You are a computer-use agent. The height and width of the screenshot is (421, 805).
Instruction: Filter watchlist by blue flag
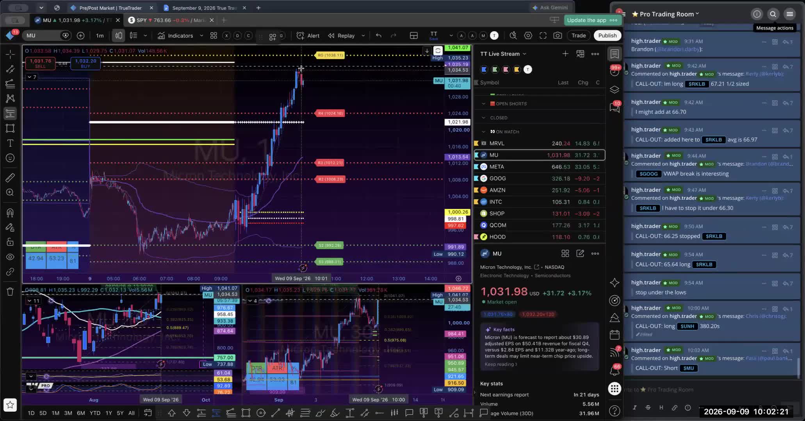click(x=484, y=69)
